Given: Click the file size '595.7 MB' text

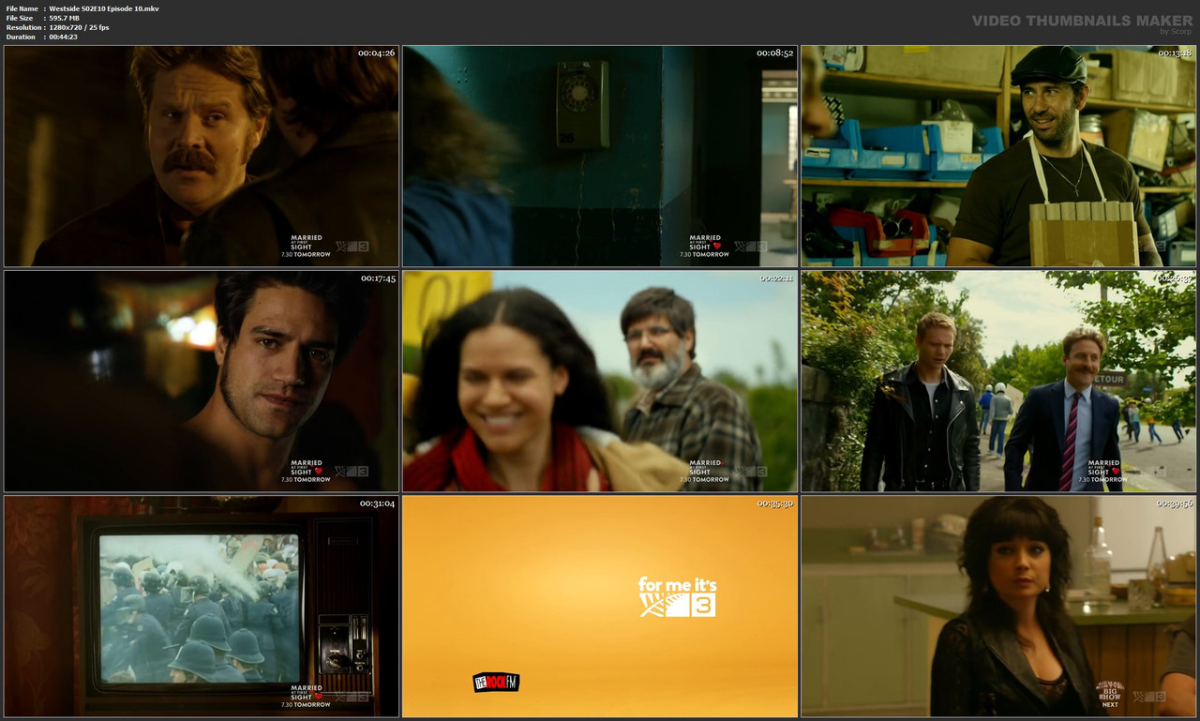Looking at the screenshot, I should 64,18.
